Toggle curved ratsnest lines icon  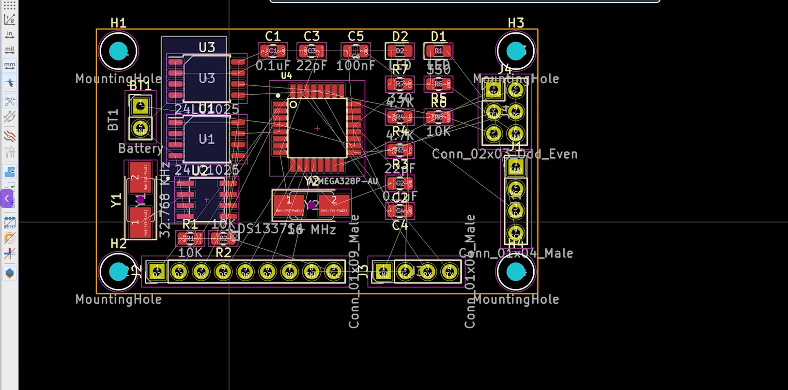9,117
